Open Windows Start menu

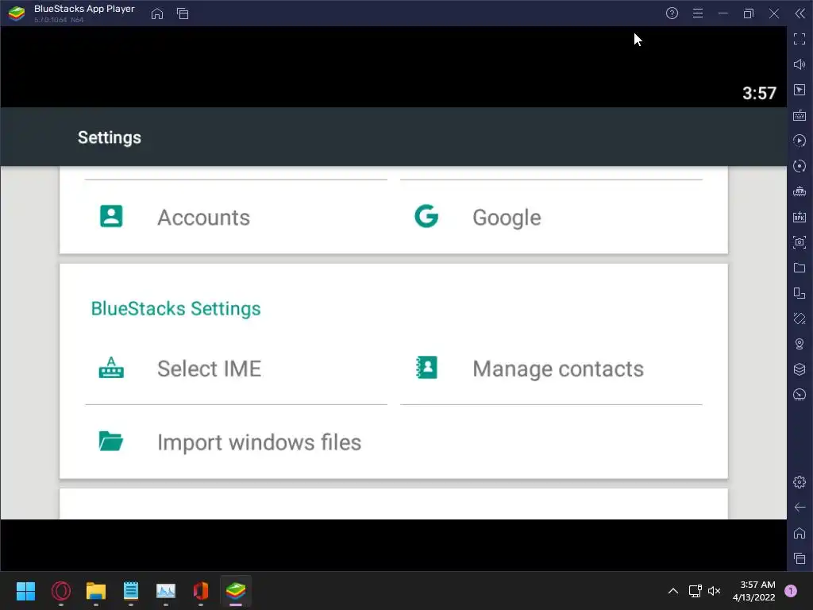click(26, 591)
